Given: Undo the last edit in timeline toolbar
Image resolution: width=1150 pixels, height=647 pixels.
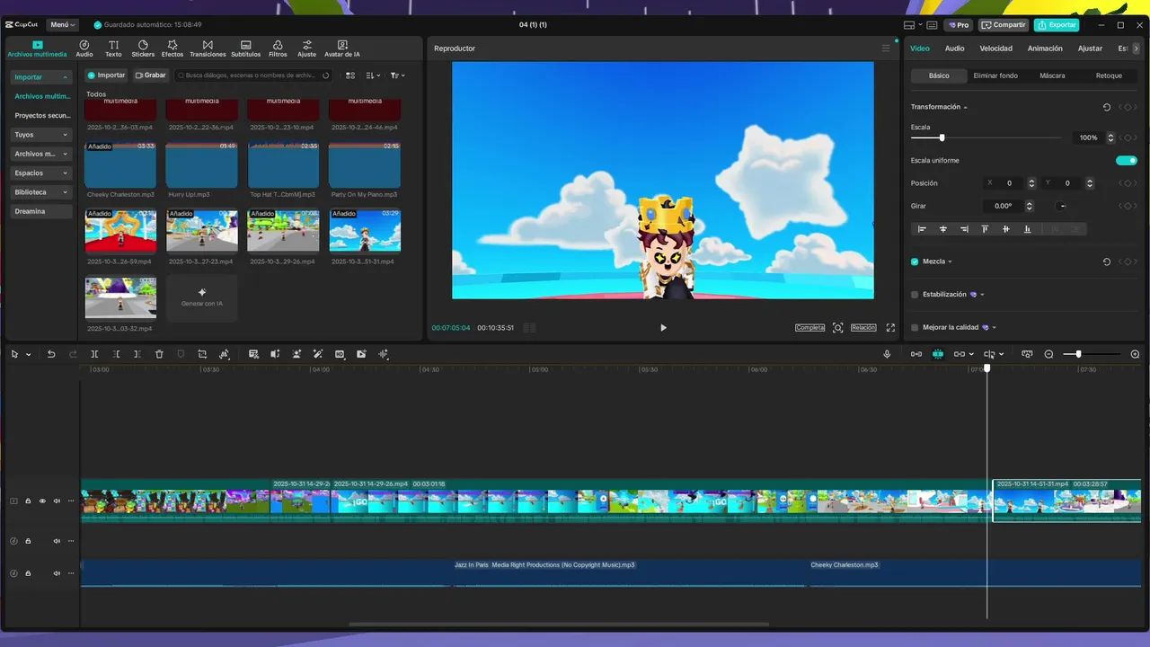Looking at the screenshot, I should click(x=51, y=354).
